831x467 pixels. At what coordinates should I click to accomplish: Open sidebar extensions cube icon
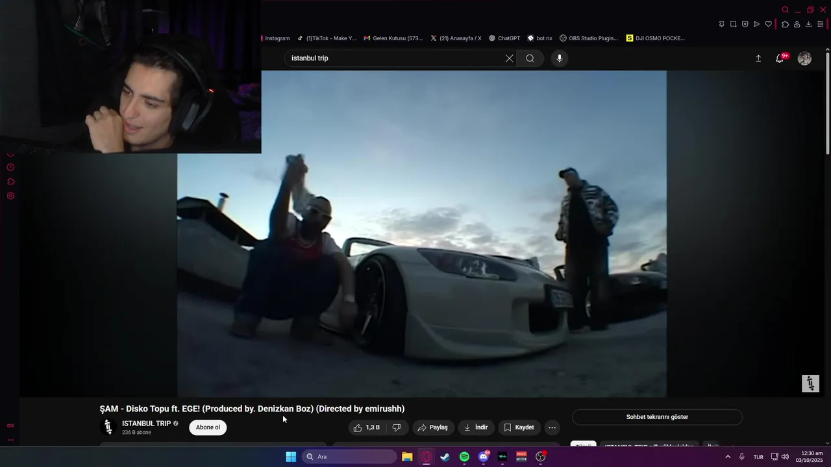[10, 182]
